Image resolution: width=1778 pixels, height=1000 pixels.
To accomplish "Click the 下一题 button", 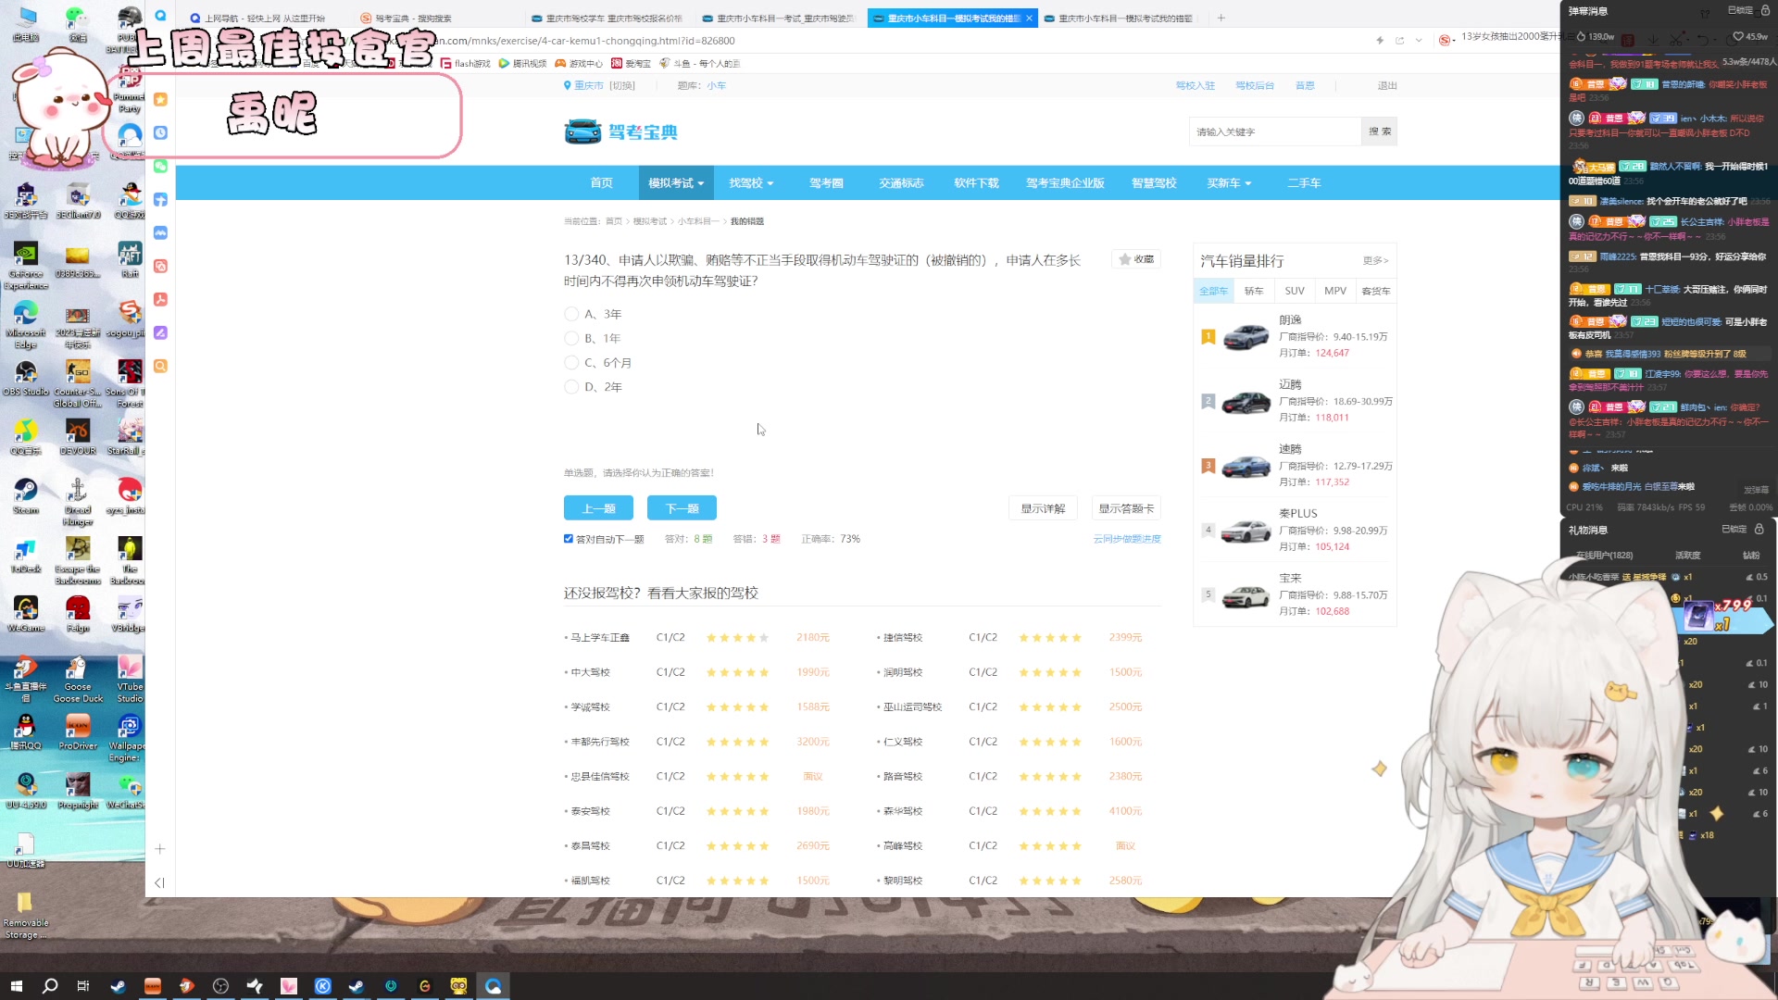I will coord(682,508).
